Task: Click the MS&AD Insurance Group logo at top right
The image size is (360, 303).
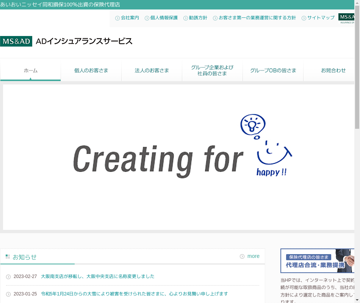Action: 346,19
